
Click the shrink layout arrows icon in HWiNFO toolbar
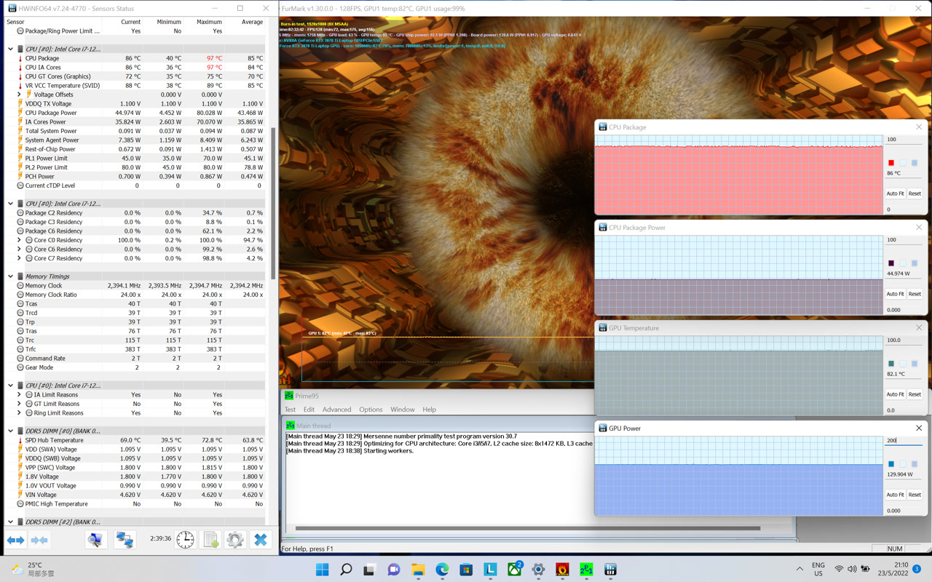tap(39, 540)
